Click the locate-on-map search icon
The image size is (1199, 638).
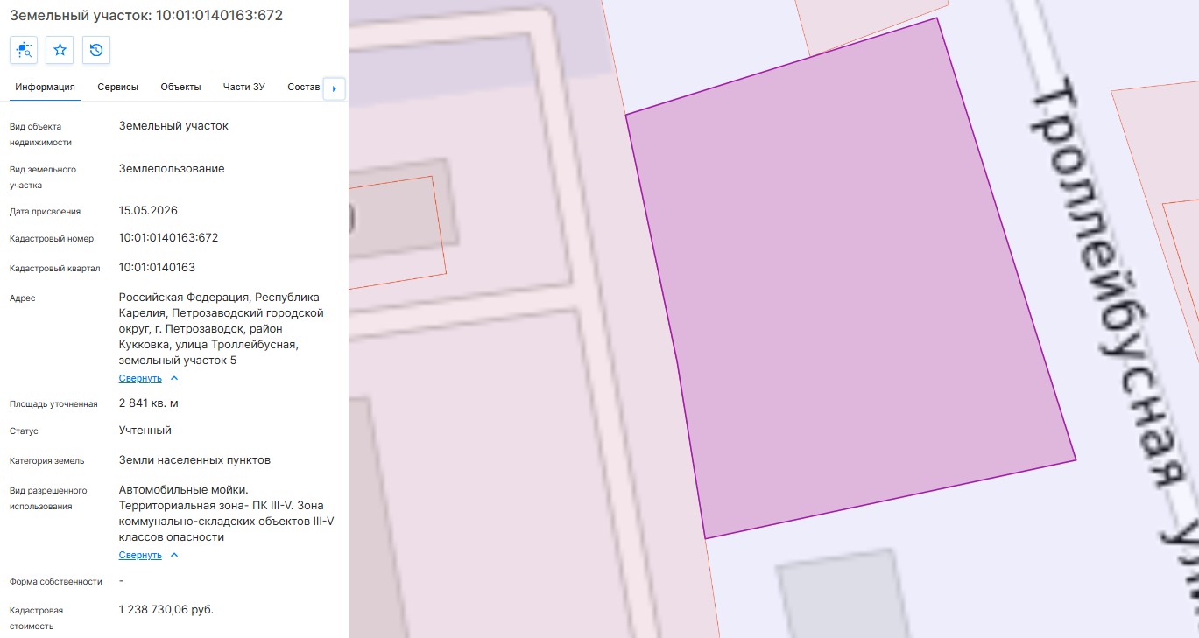tap(24, 50)
